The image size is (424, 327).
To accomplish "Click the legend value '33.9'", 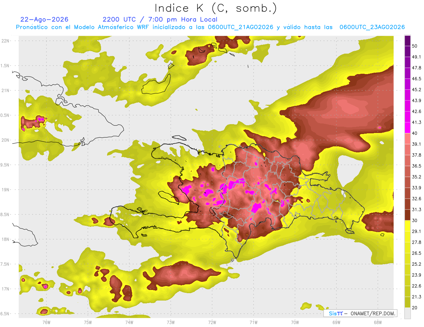I will 417,188.
